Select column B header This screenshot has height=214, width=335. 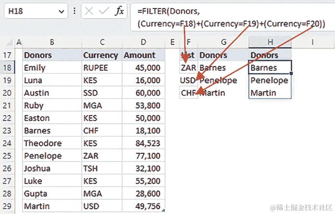(52, 42)
